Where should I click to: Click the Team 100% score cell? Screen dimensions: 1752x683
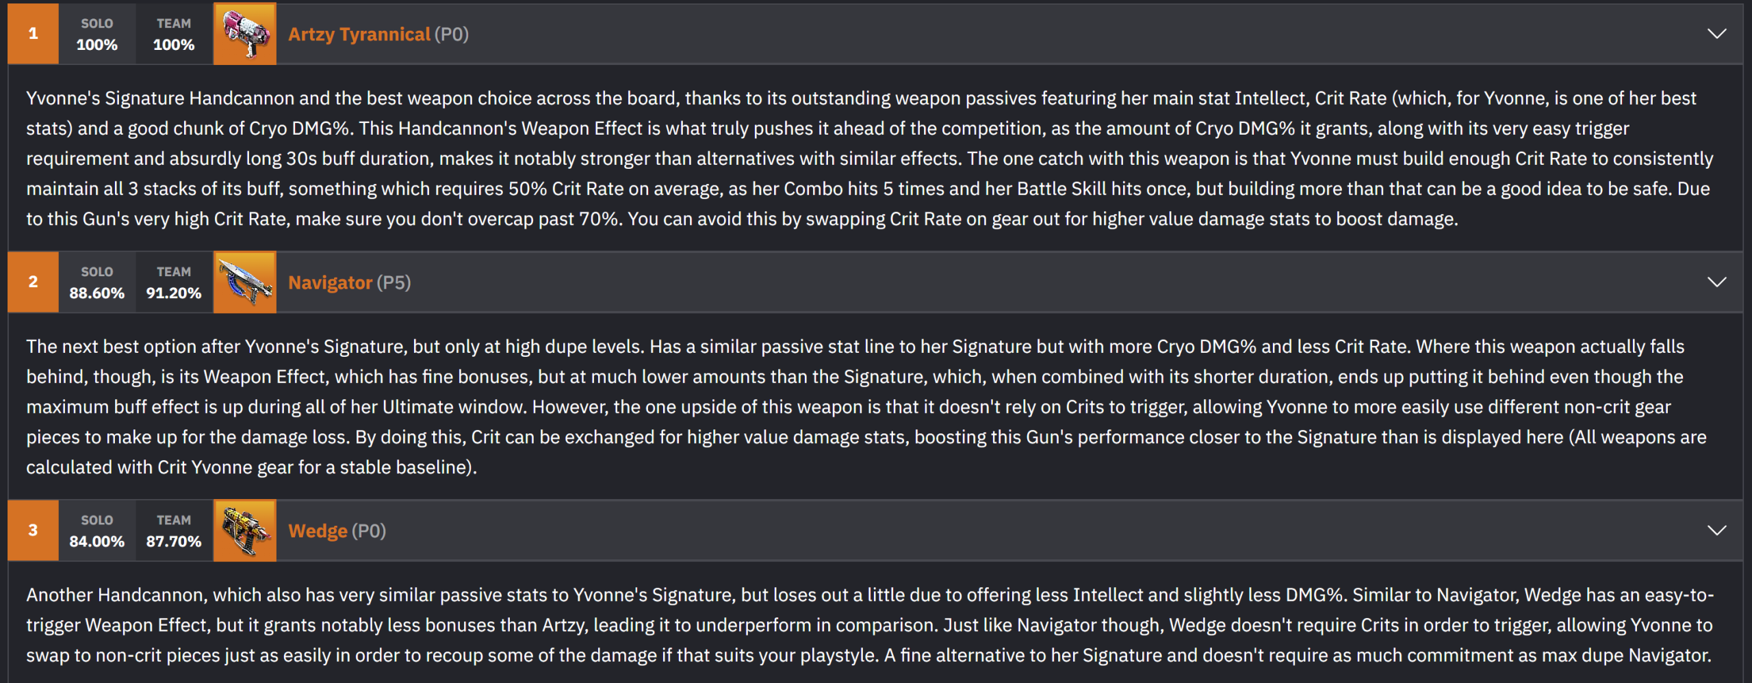pos(174,34)
